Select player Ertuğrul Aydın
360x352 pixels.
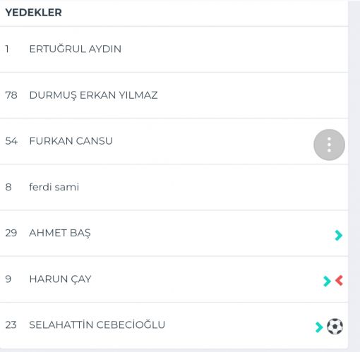[76, 49]
